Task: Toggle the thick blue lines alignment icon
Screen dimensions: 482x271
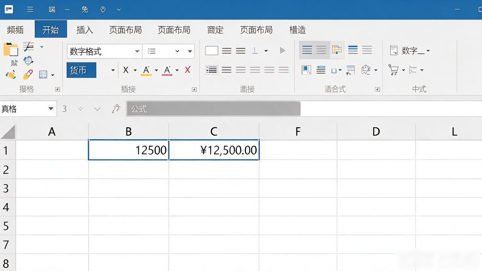Action: (353, 50)
